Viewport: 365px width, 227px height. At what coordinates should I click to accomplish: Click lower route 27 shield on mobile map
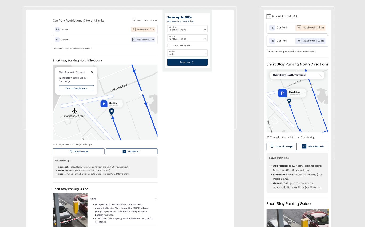pos(323,118)
